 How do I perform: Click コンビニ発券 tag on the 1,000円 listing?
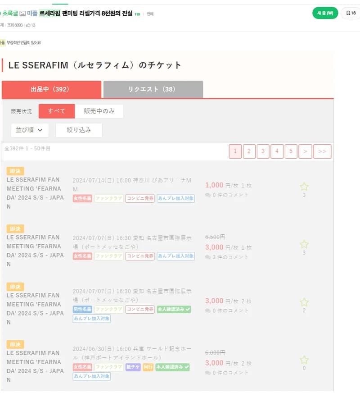pyautogui.click(x=140, y=198)
